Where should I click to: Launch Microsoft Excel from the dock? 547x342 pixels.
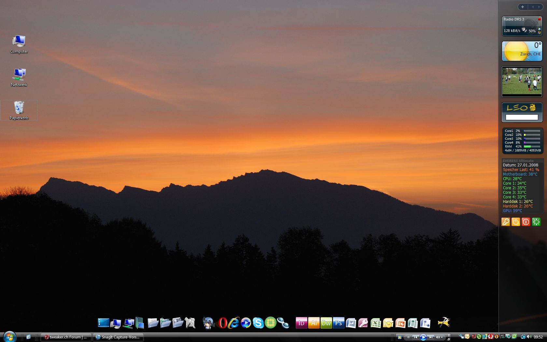click(376, 323)
